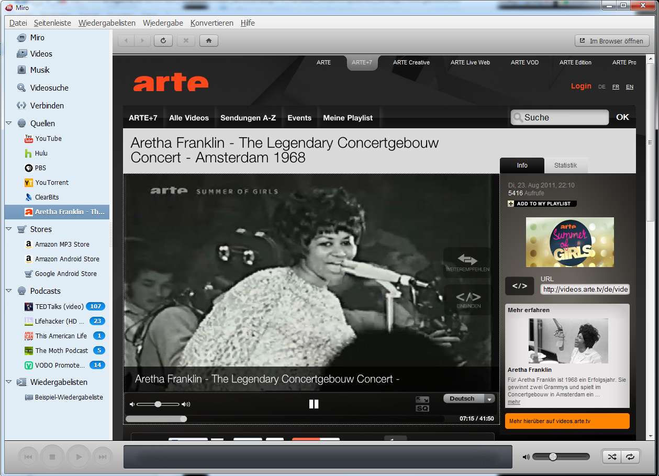Mute the arte player volume icon
This screenshot has height=476, width=659.
pyautogui.click(x=132, y=404)
